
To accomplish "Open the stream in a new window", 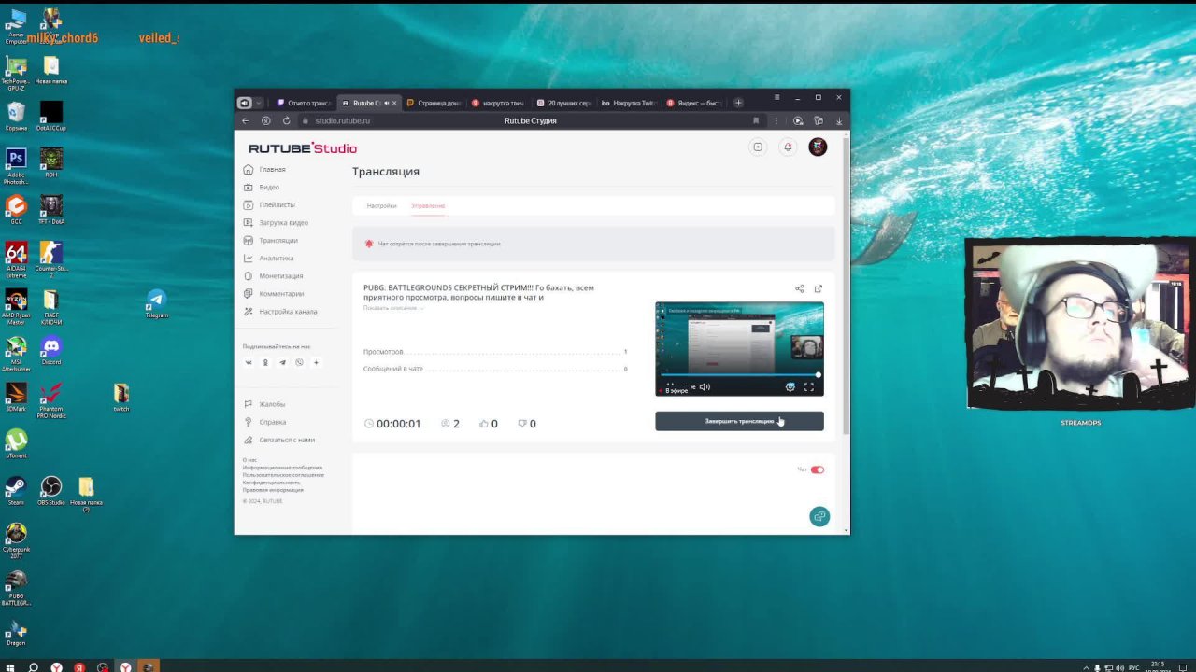I will (x=819, y=289).
